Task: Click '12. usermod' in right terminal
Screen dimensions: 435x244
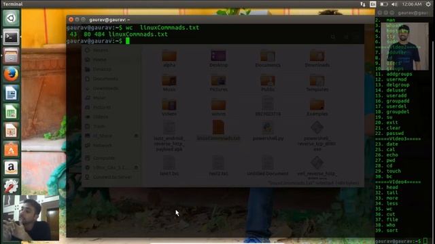Action: coord(391,79)
